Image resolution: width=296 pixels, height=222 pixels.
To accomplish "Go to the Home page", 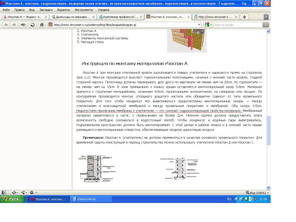I will click(42, 25).
